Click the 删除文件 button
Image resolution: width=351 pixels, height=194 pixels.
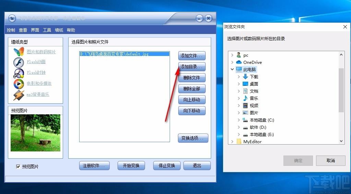(192, 78)
